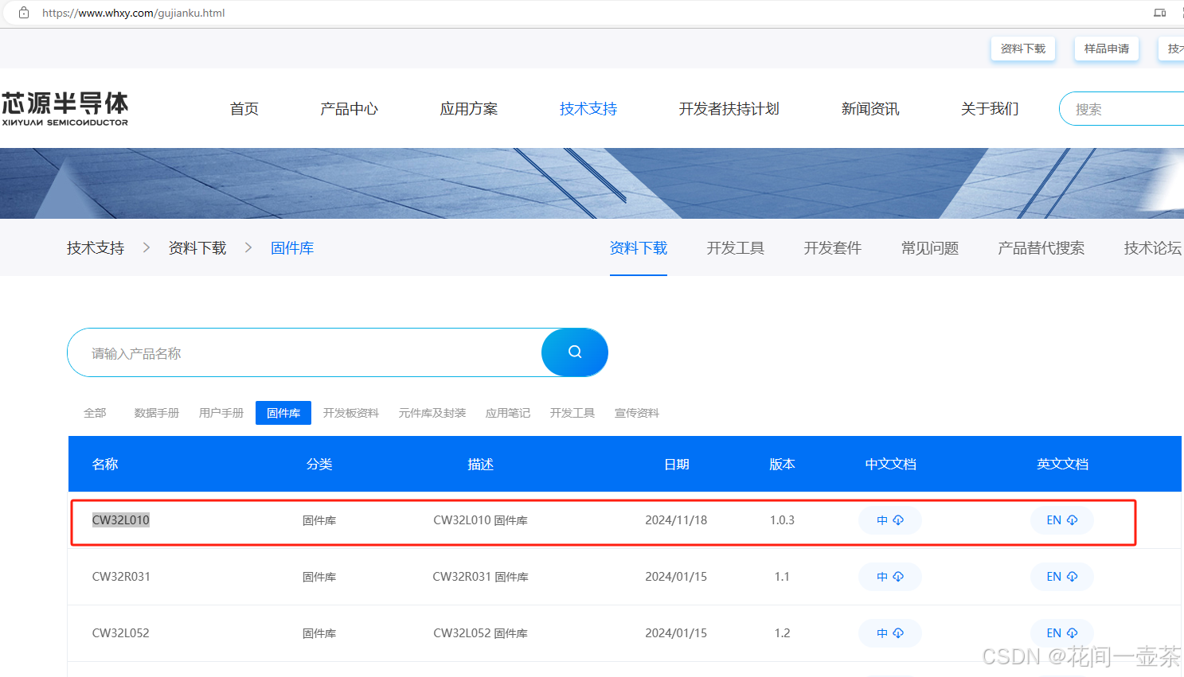Screen dimensions: 1184x677
Task: Switch to 产品替代搜索 tab
Action: tap(1041, 248)
